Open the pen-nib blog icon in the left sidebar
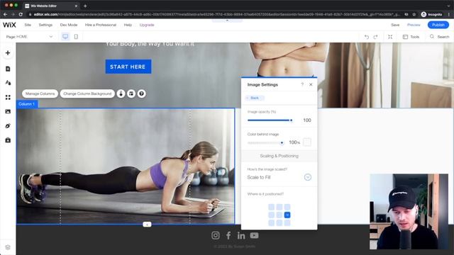This screenshot has height=255, width=454. pyautogui.click(x=8, y=126)
